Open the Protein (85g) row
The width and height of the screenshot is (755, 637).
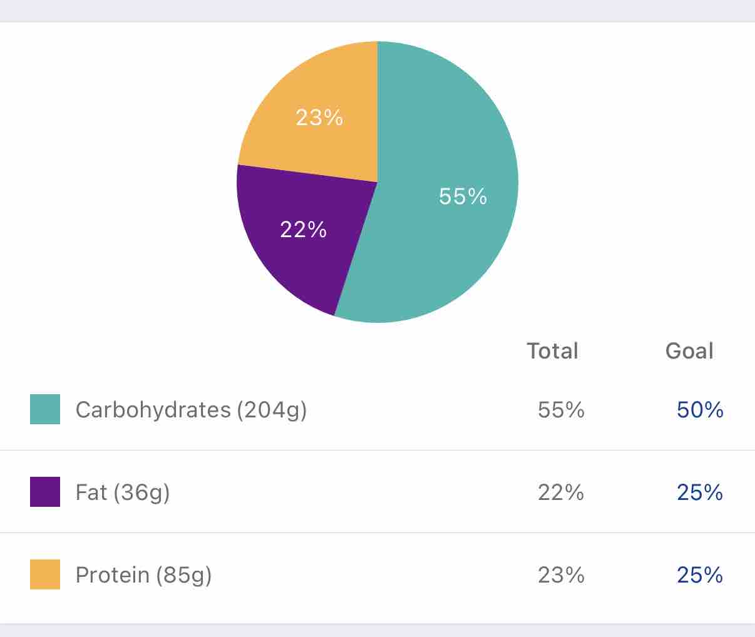tap(143, 575)
